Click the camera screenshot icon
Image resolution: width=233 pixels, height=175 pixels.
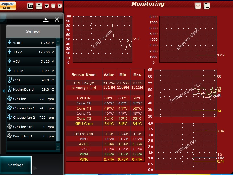click(30, 6)
